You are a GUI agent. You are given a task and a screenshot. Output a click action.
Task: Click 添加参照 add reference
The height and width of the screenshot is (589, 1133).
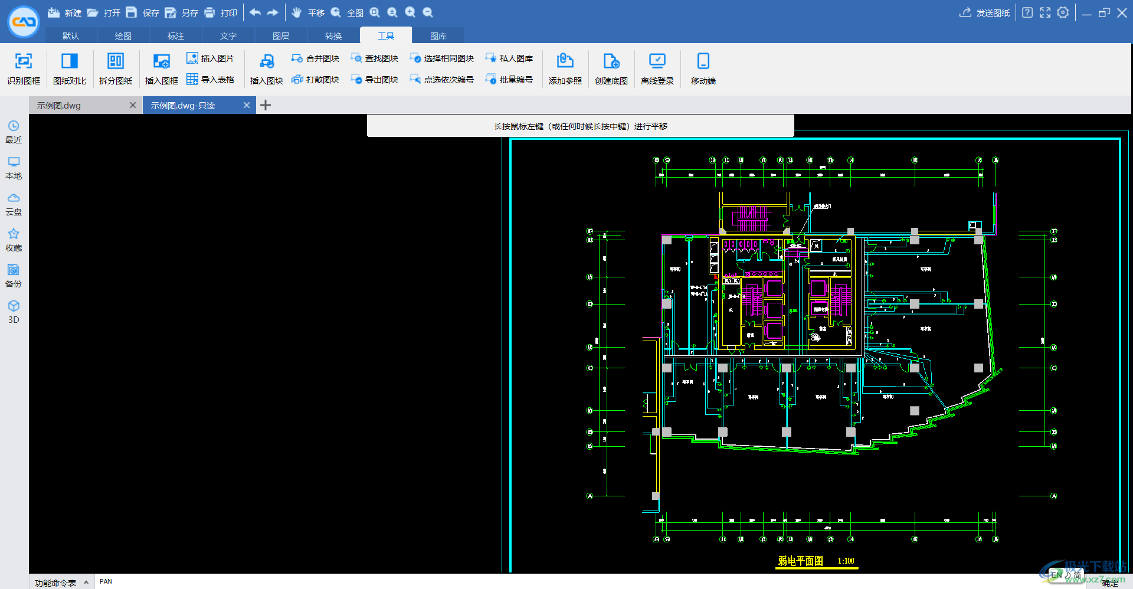[x=565, y=68]
